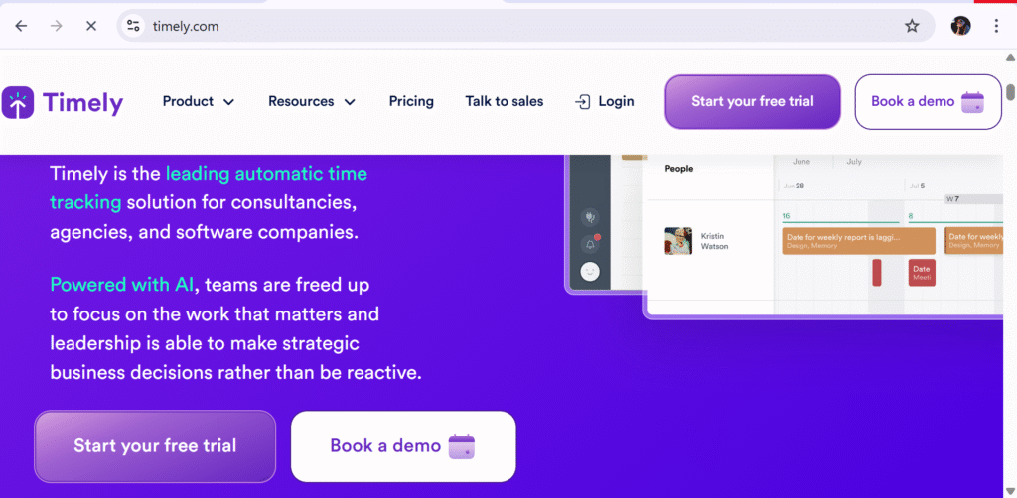
Task: Open Chrome's three-dot menu
Action: click(997, 26)
